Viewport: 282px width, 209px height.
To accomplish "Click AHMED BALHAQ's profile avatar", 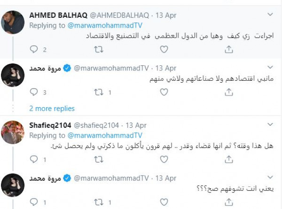I will pos(13,23).
